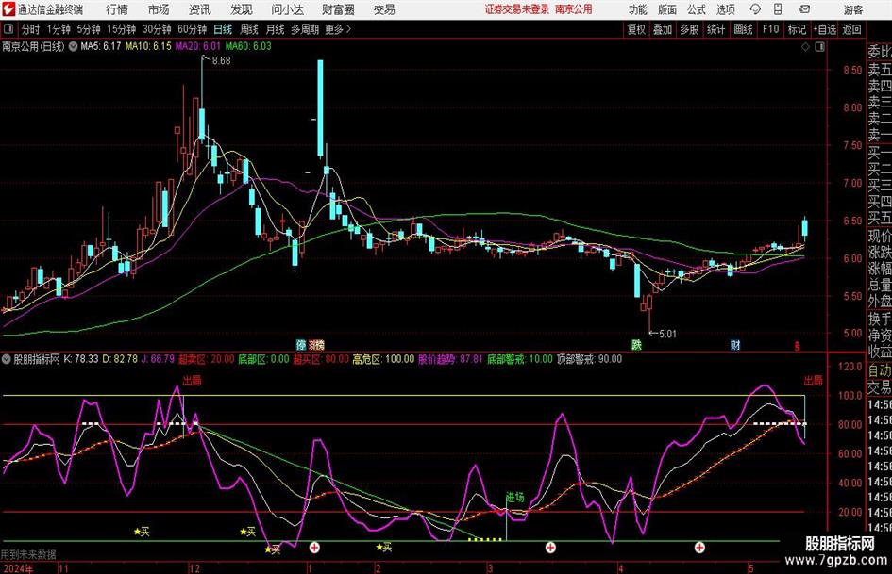
Task: Toggle the right sidebar panel icon
Action: point(819,47)
